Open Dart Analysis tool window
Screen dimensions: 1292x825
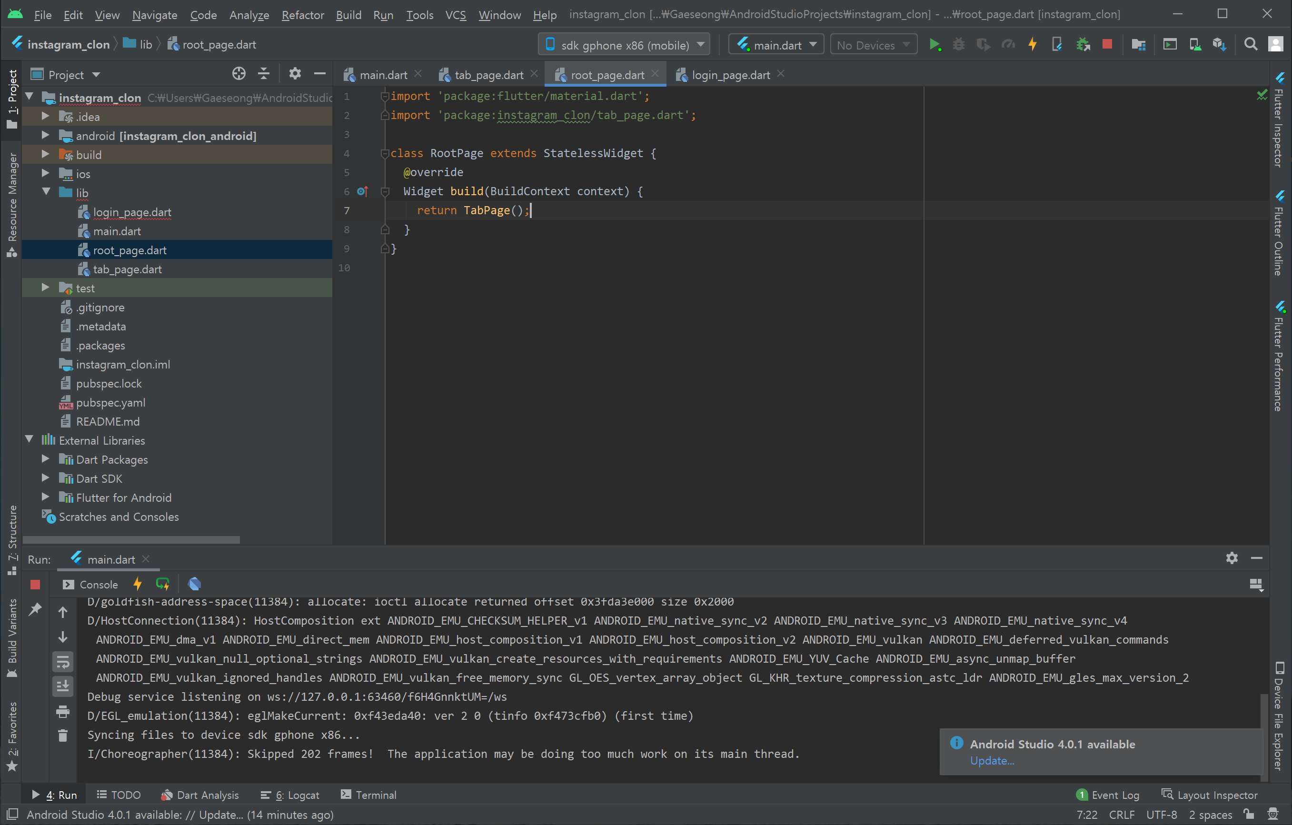[x=200, y=795]
